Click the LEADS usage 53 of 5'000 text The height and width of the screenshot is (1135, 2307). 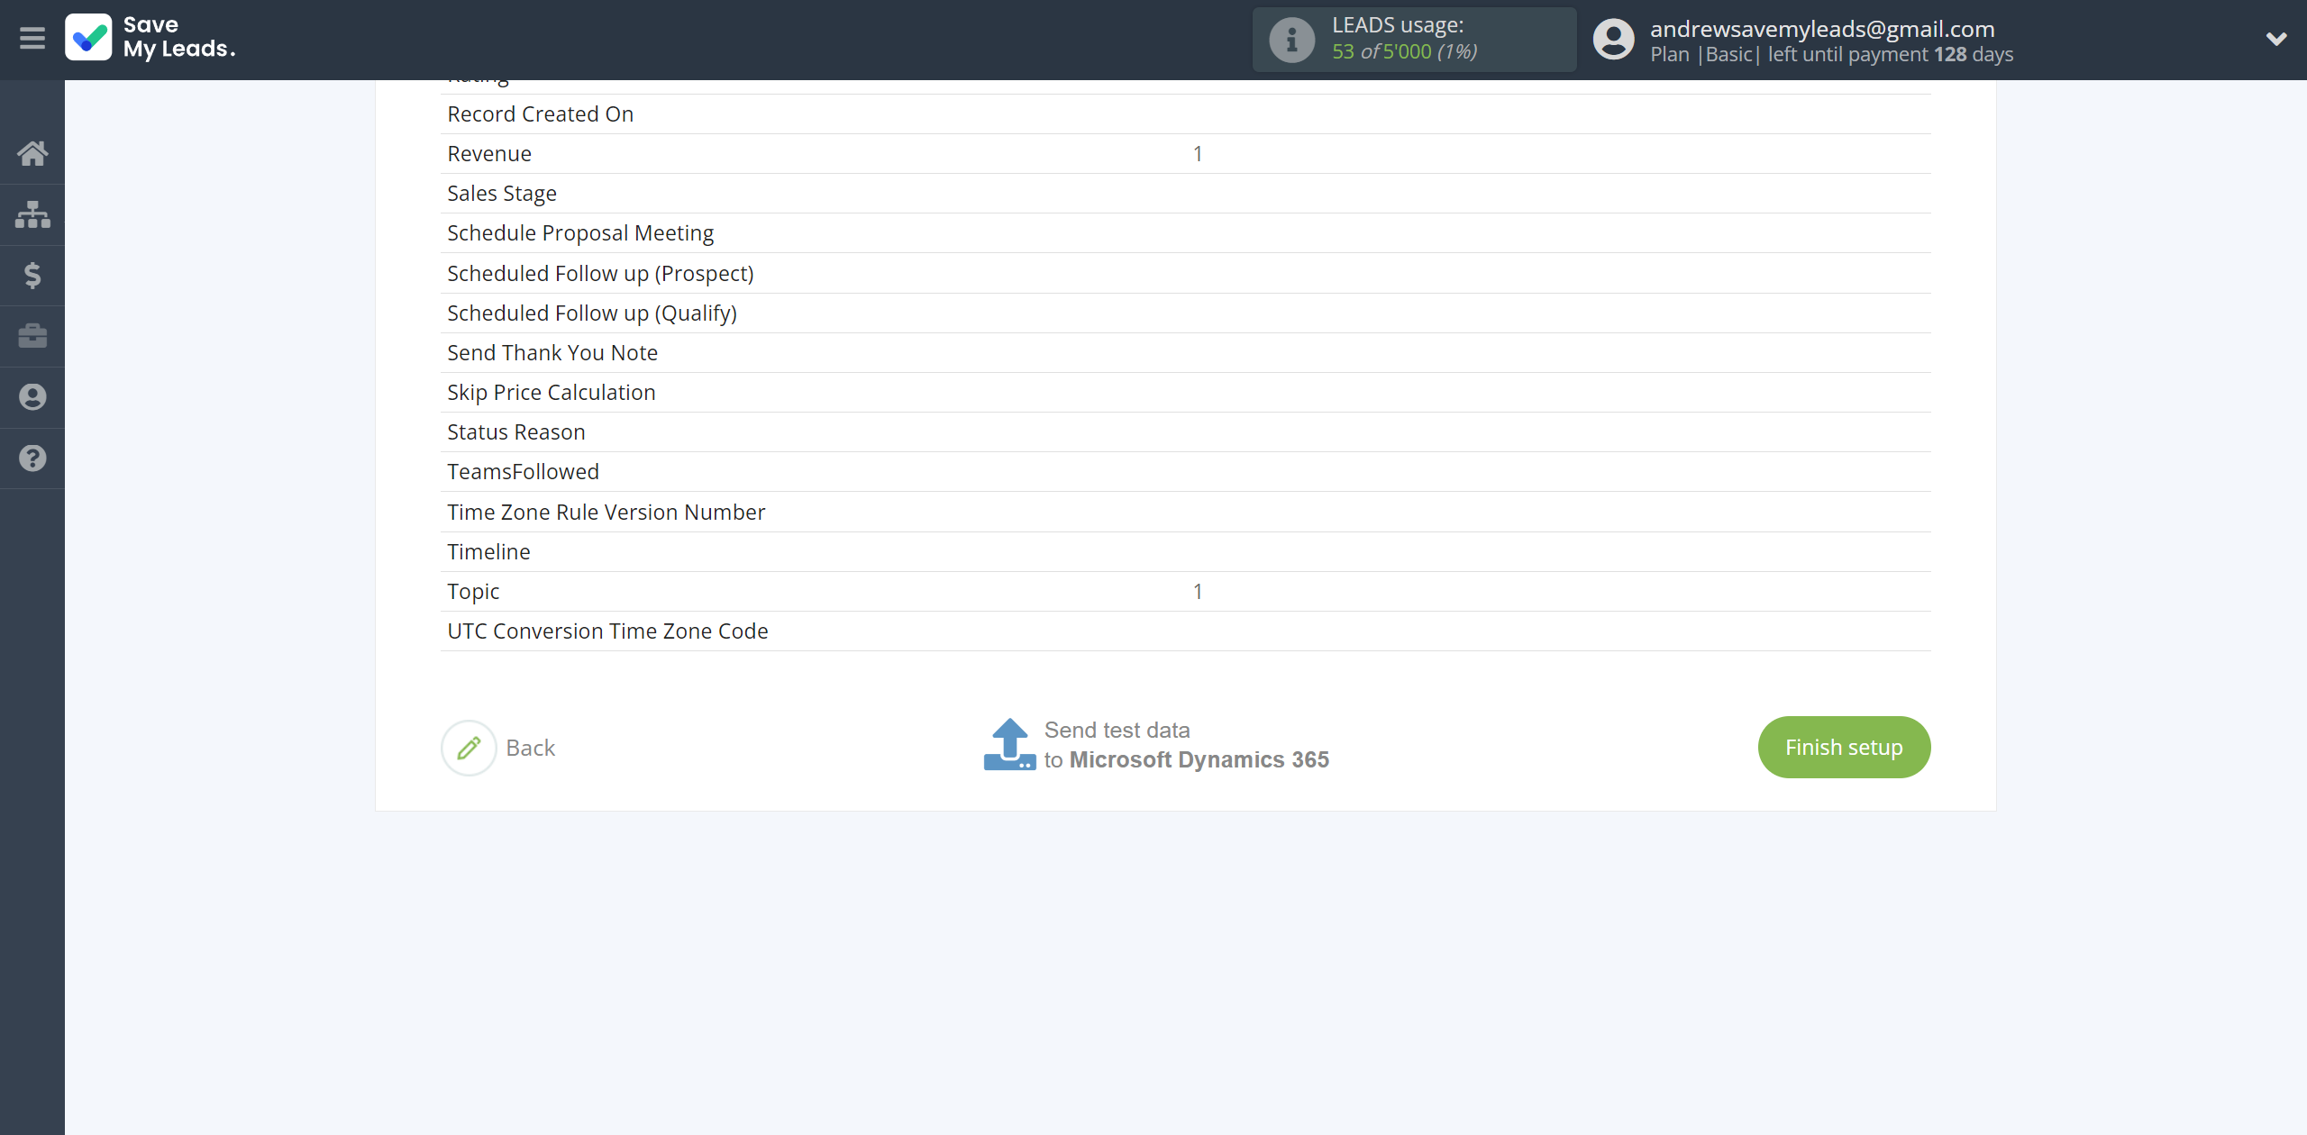tap(1404, 51)
